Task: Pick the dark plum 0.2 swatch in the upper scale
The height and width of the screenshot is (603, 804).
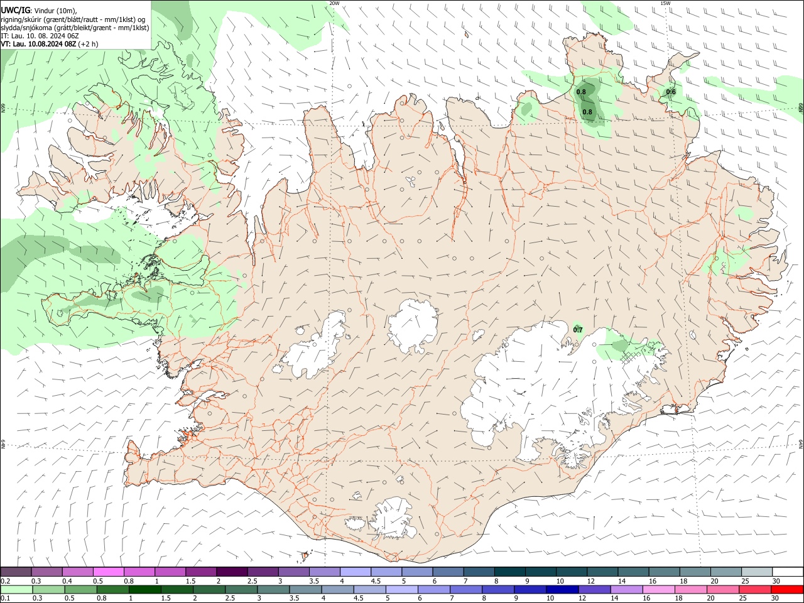Action: 16,572
